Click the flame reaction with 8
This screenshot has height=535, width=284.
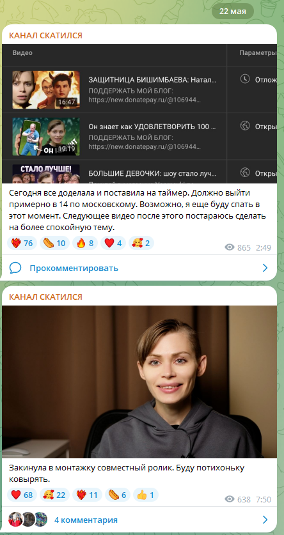(85, 244)
